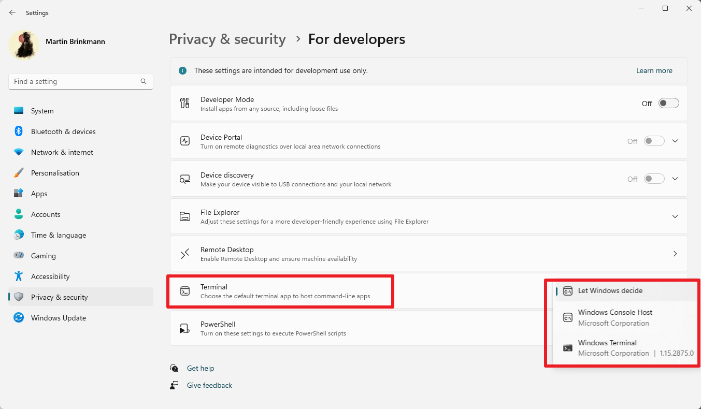Click the Terminal prompt icon
The image size is (701, 409).
185,291
